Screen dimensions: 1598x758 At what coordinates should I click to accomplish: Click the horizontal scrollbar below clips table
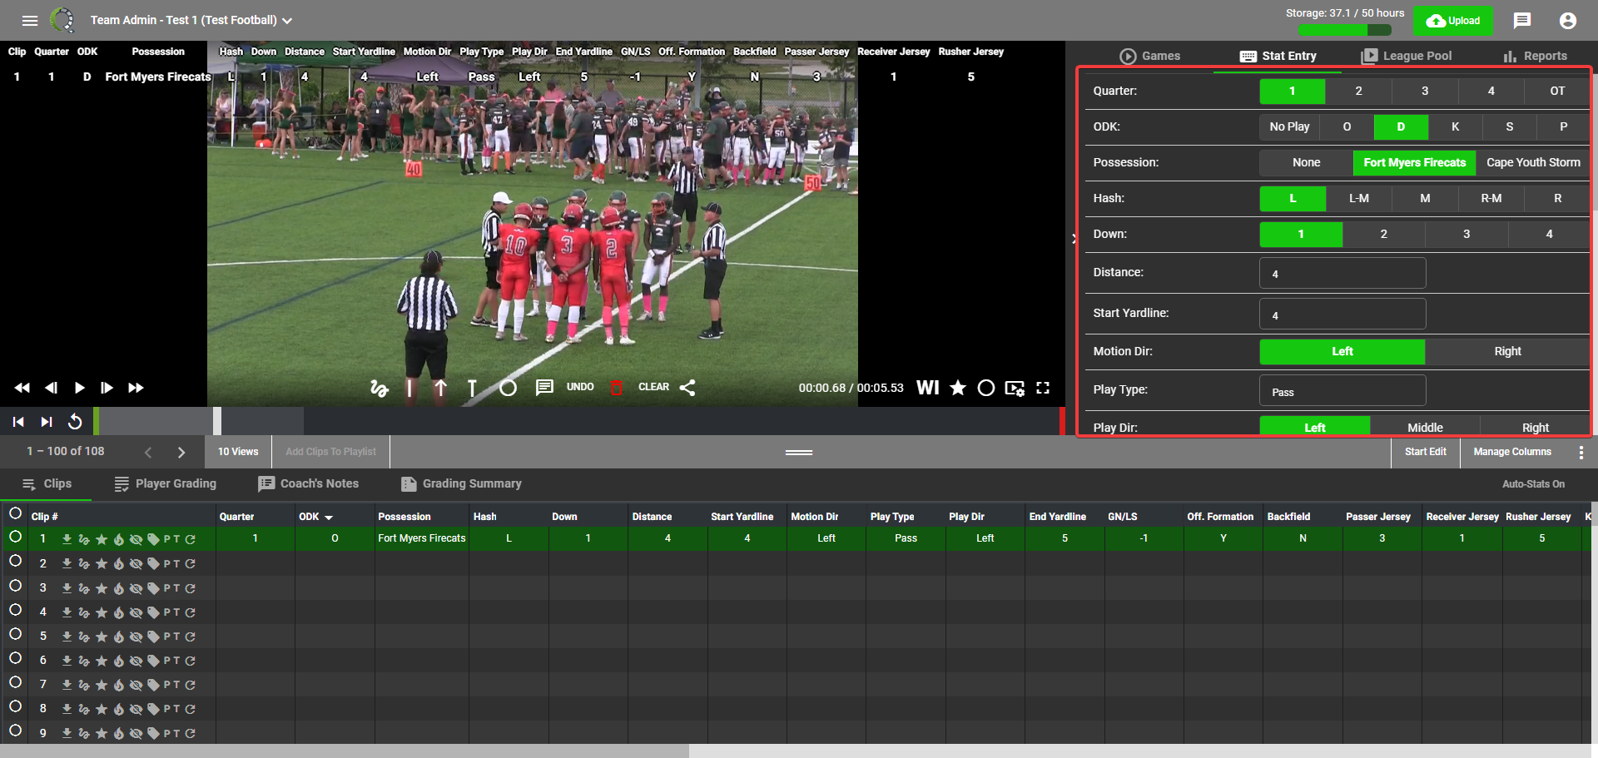point(345,751)
